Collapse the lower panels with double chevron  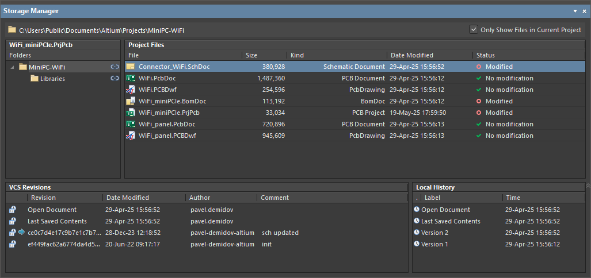click(x=587, y=186)
